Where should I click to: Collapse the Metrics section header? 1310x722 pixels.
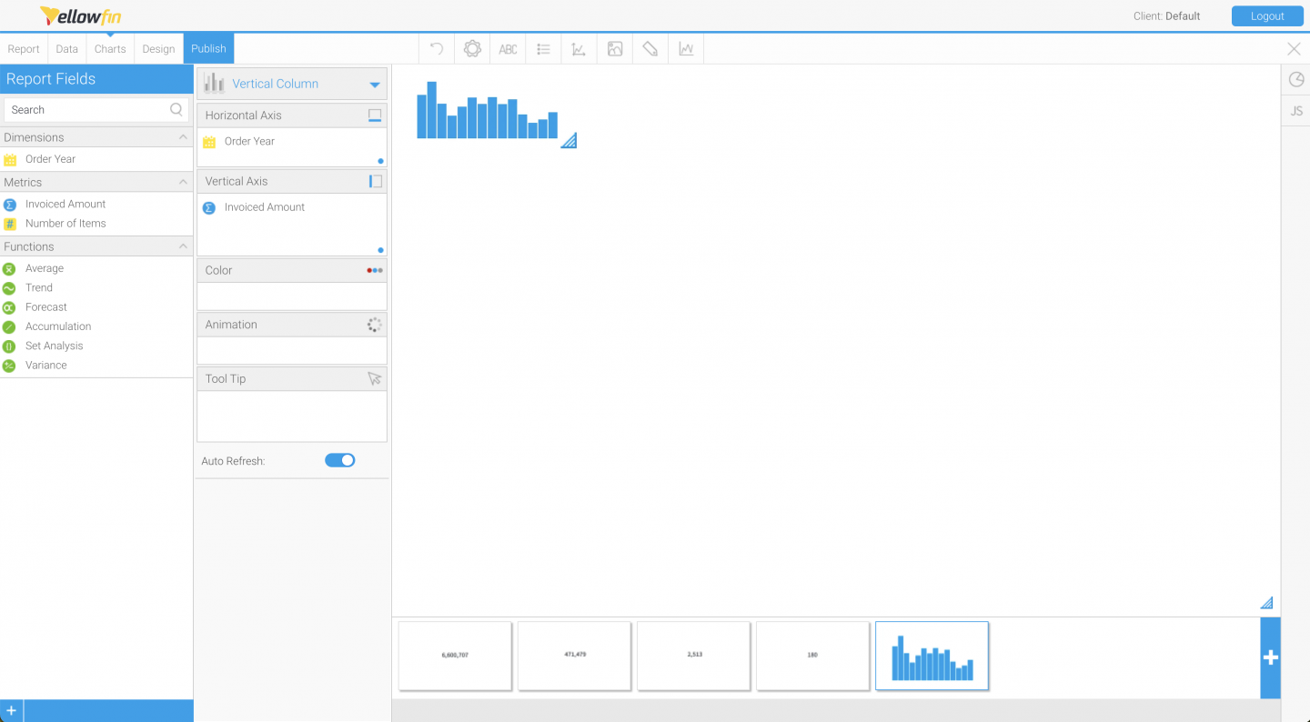183,182
